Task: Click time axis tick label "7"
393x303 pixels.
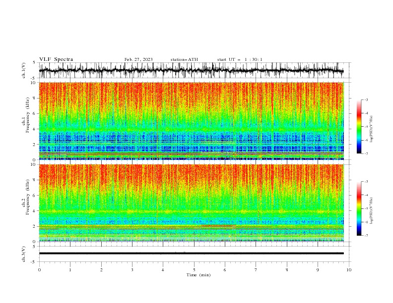Action: click(256, 270)
